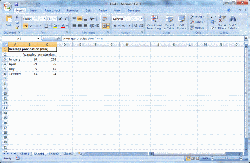The height and width of the screenshot is (163, 250).
Task: Click the Insert Function fx icon
Action: coord(58,38)
